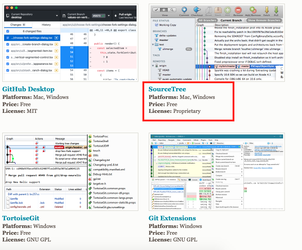Select master under BRANCHES in SourceTree
The height and width of the screenshot is (250, 302).
pos(164,40)
